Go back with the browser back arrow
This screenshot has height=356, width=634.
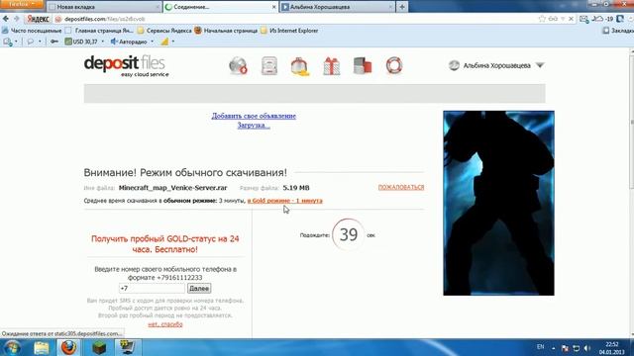coord(6,19)
